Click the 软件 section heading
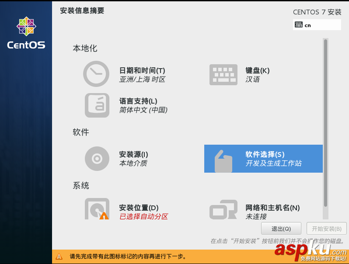Screen dimensions: 349x264 (81, 132)
